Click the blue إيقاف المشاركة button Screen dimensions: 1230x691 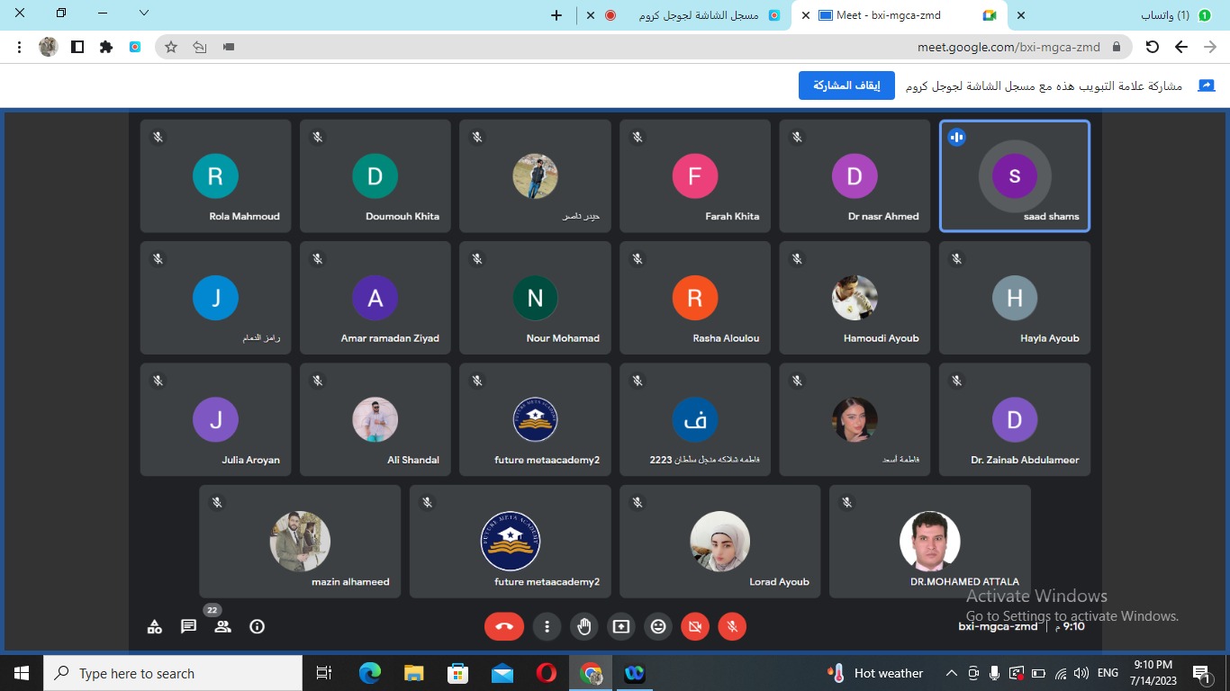click(x=846, y=85)
